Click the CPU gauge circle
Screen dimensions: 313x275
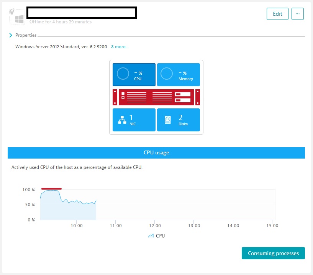123,74
